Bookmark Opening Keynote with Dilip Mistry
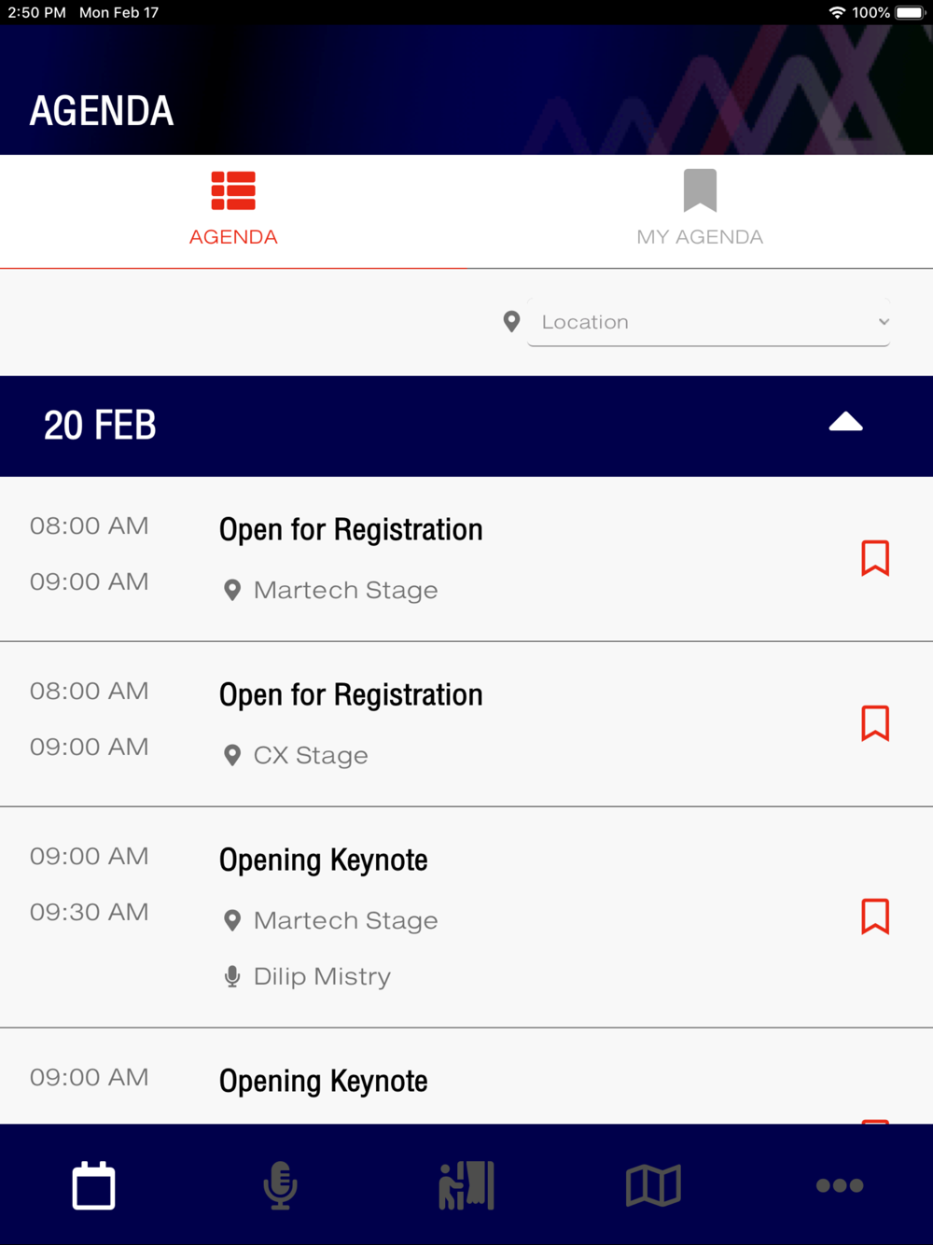The height and width of the screenshot is (1245, 933). tap(875, 916)
